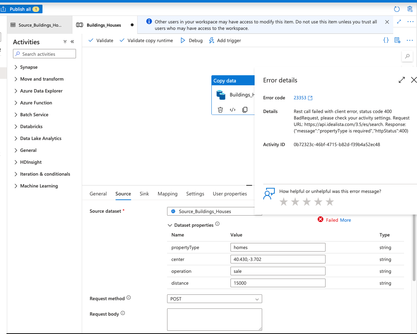Viewport: 417px width, 334px height.
Task: Click the refresh icon in top bar
Action: click(396, 9)
